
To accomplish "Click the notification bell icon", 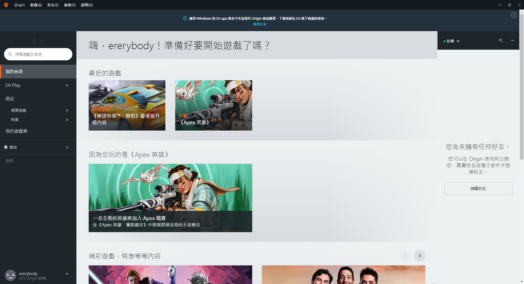I will point(6,147).
